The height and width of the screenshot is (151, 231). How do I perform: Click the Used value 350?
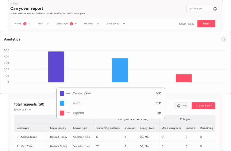pos(158,103)
